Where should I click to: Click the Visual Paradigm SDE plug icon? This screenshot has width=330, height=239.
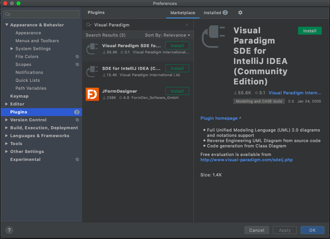92,48
